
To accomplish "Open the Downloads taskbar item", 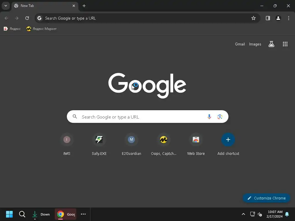I will (x=41, y=214).
